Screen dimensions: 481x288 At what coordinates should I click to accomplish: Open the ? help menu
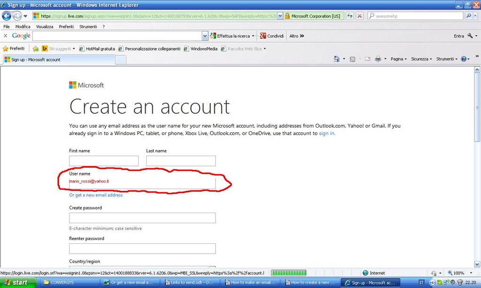pyautogui.click(x=104, y=27)
